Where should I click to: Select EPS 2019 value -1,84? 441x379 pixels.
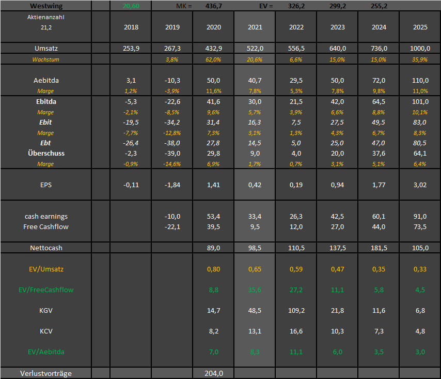pyautogui.click(x=172, y=185)
